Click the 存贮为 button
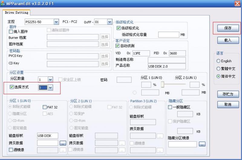242x160 pixels. click(x=228, y=94)
